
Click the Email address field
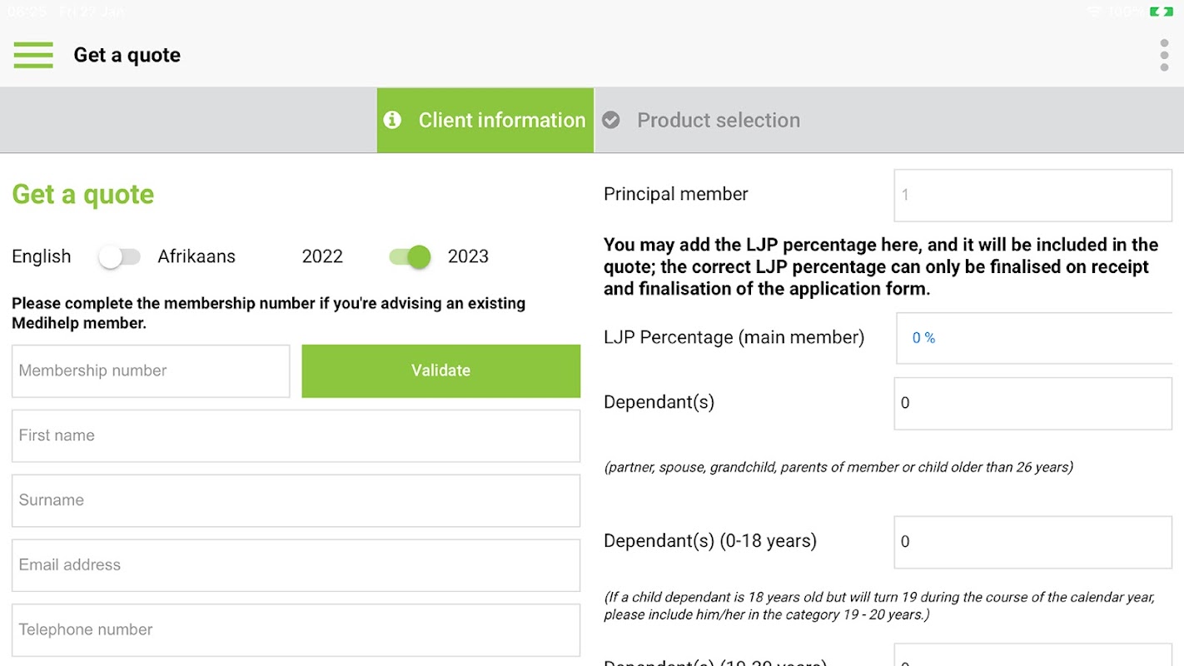(x=296, y=565)
